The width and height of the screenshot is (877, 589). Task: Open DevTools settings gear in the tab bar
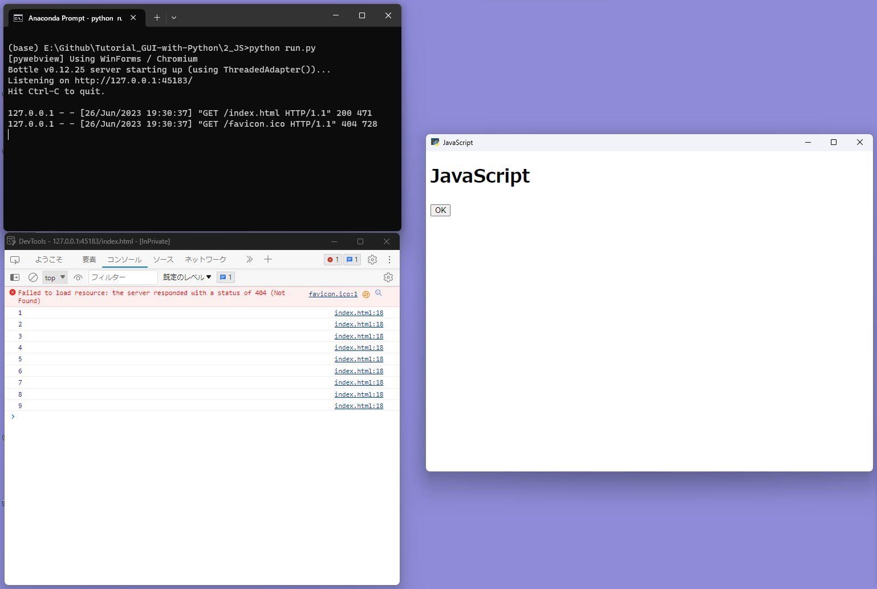(372, 260)
